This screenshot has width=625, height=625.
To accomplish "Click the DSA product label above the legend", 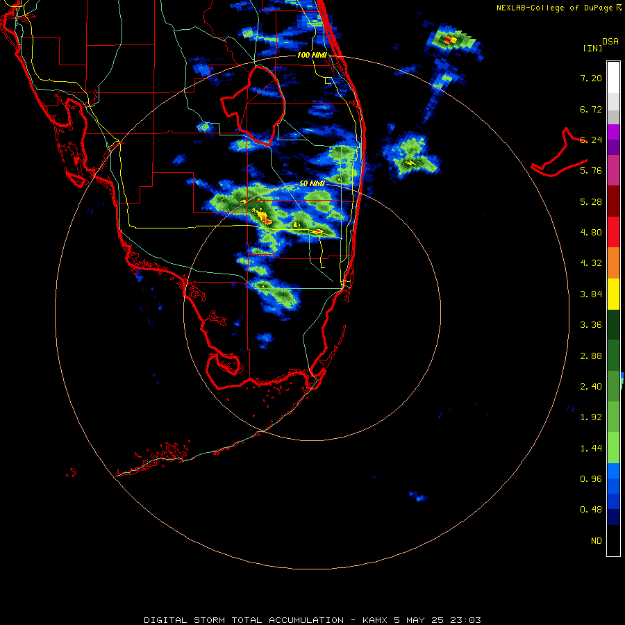I will 610,41.
